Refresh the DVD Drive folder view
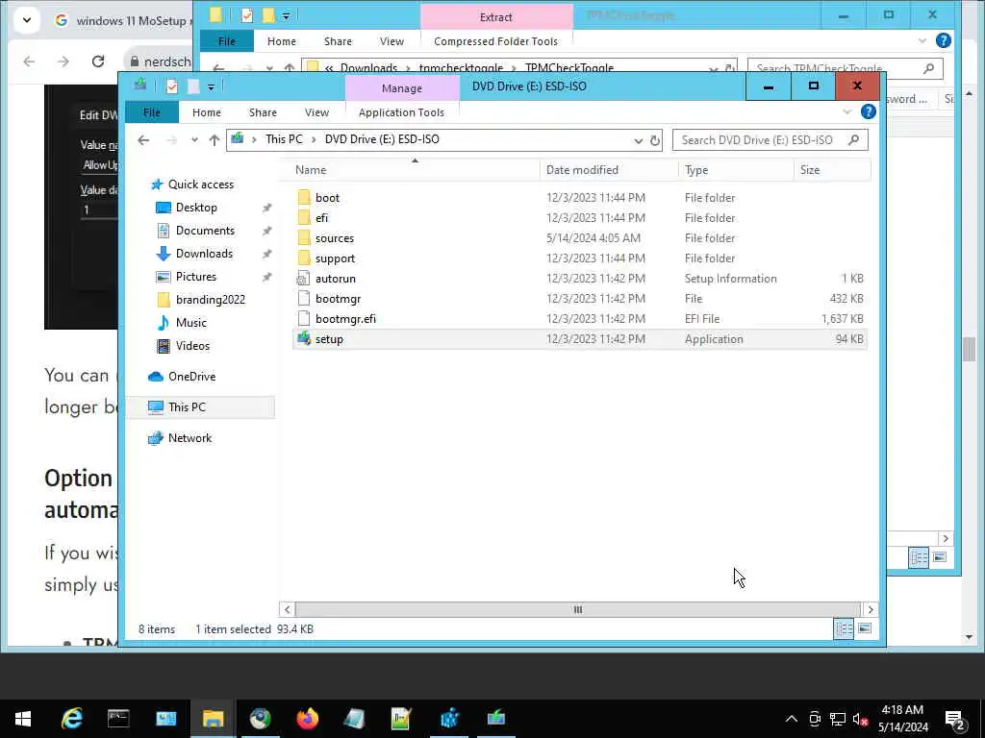This screenshot has height=738, width=985. tap(654, 140)
